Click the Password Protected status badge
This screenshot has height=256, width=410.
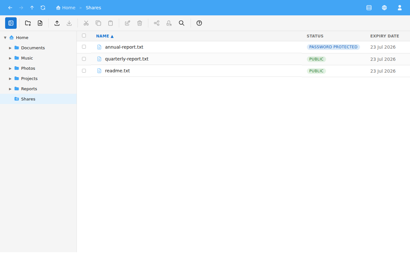tap(333, 47)
